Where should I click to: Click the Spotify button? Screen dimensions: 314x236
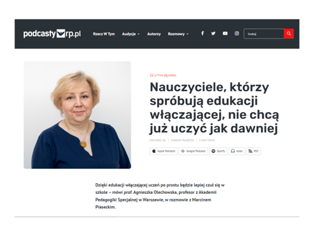pos(218,151)
